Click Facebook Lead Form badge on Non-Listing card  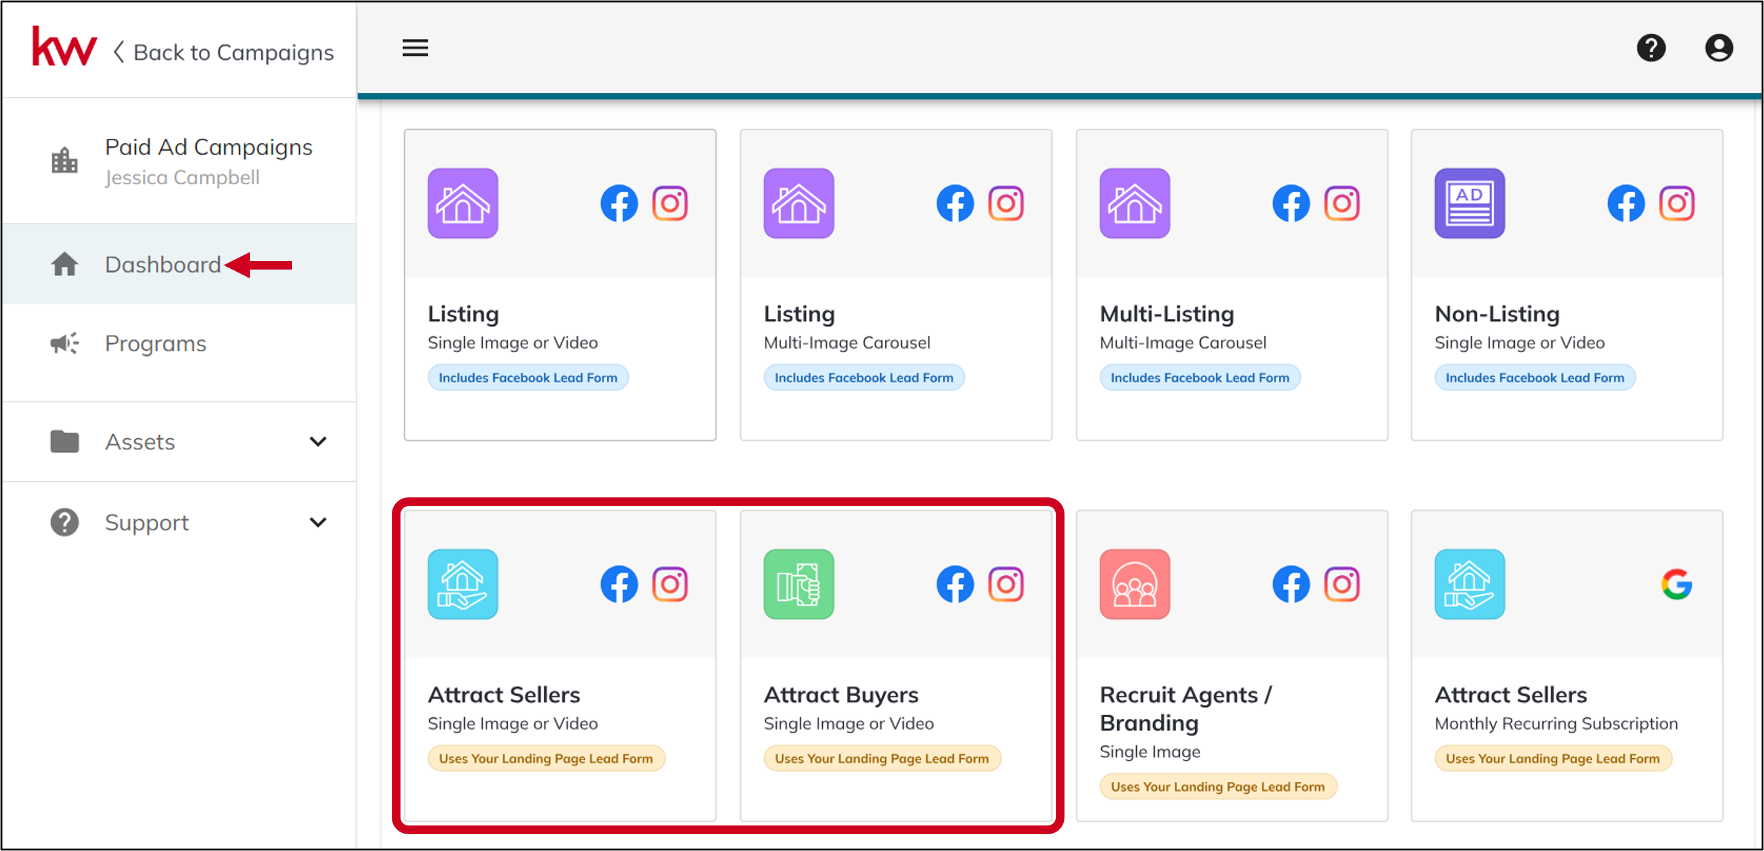[x=1535, y=378]
